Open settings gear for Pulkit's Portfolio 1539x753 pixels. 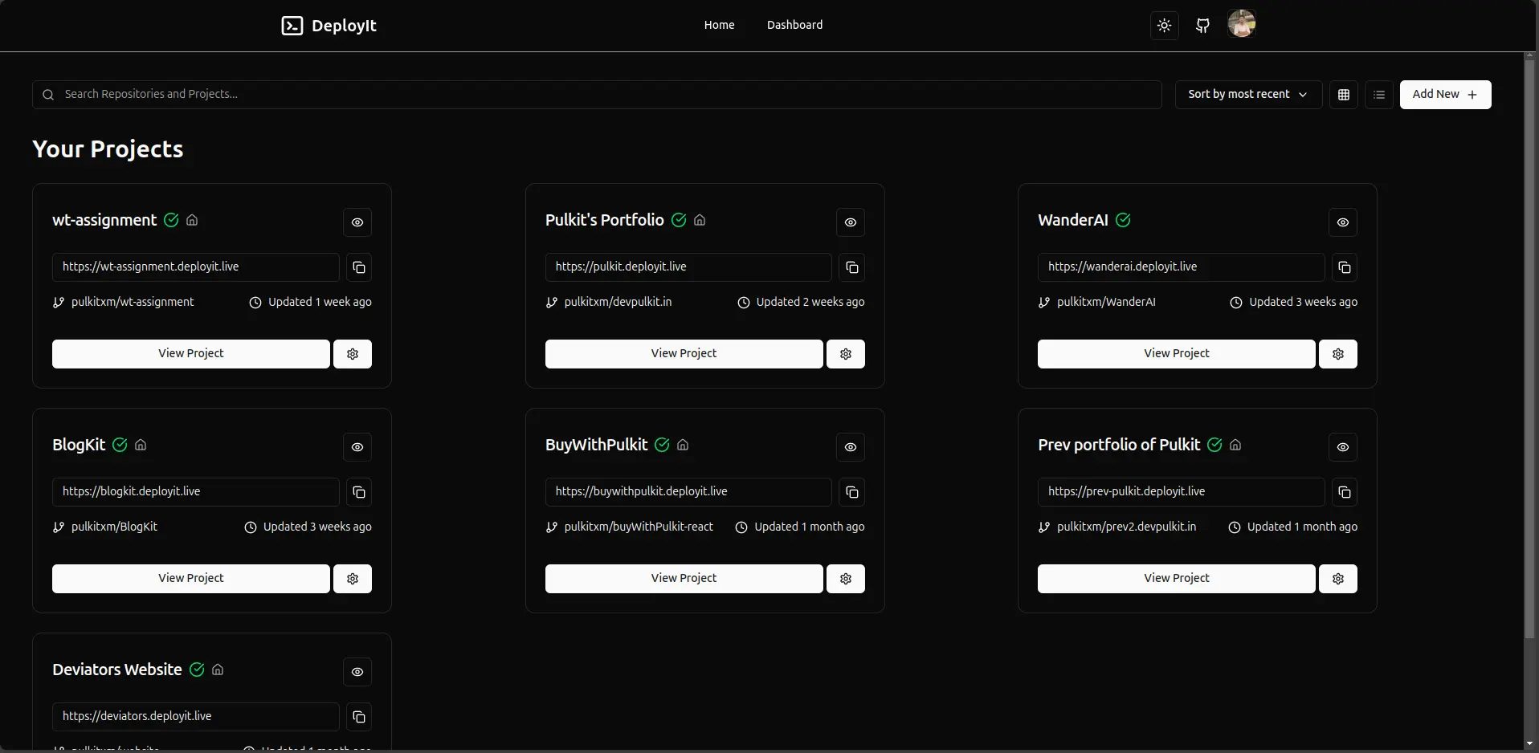pos(845,354)
